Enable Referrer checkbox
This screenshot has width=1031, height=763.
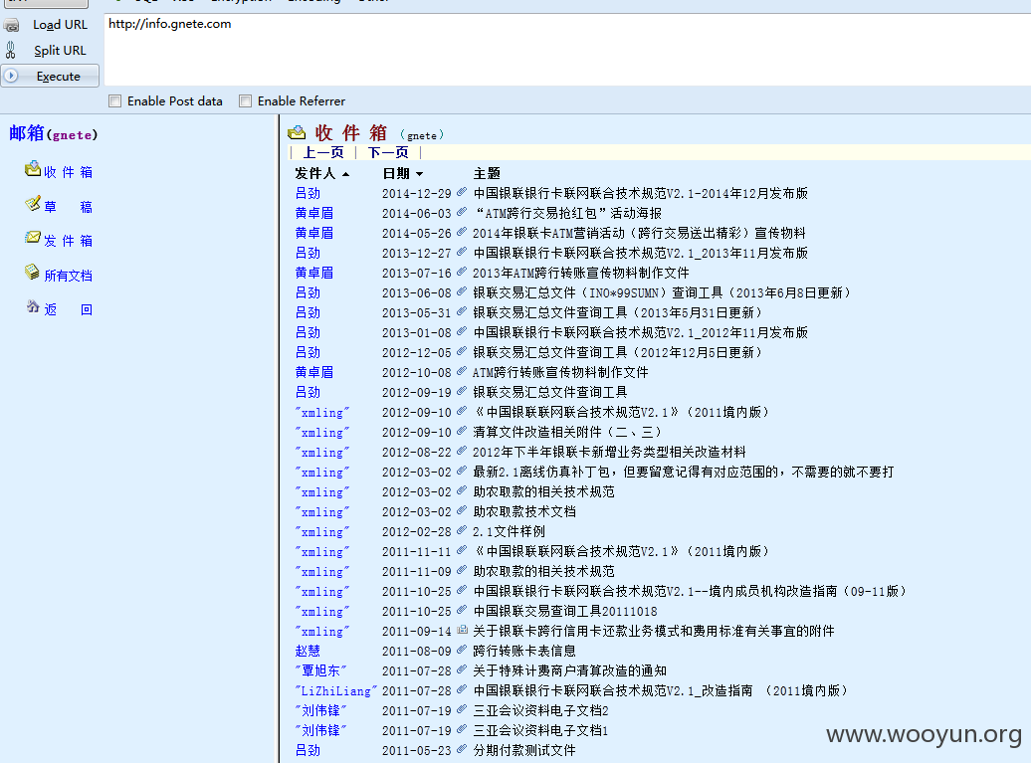[245, 101]
